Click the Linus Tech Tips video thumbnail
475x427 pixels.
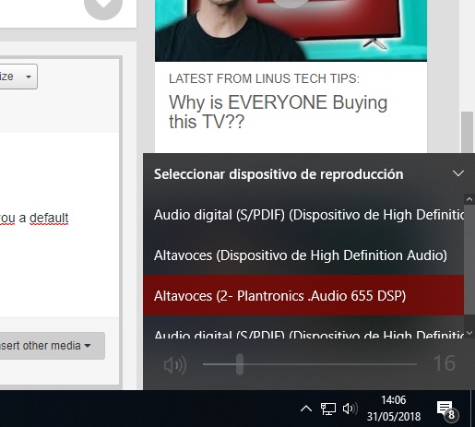tap(291, 30)
